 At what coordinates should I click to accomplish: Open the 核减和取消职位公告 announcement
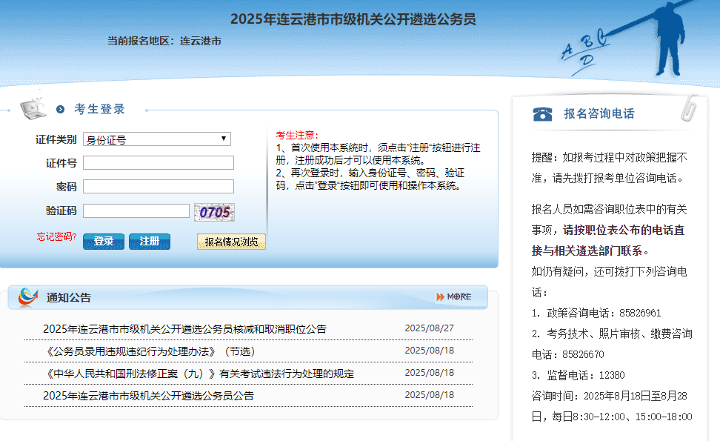pyautogui.click(x=184, y=329)
